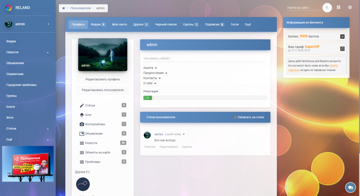Open the Черный список tab
360x196 pixels.
[x=166, y=24]
